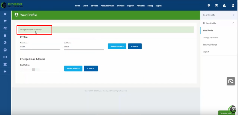Open the home icon in left sidebar
238x115 pixels.
pos(5,14)
